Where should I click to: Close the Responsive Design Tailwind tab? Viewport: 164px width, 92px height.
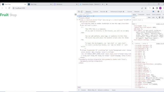pyautogui.click(x=102, y=4)
